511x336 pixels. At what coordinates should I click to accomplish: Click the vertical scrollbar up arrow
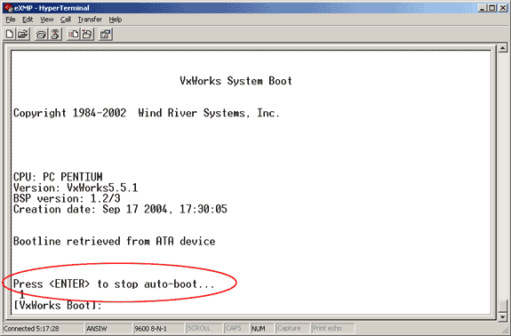[x=502, y=48]
